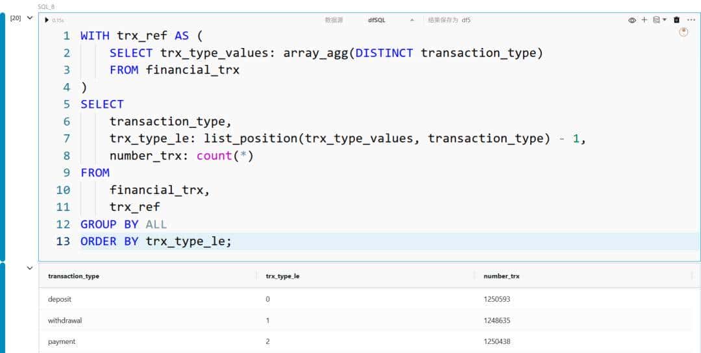
Task: Click the SQL_8 cell title label
Action: click(47, 6)
